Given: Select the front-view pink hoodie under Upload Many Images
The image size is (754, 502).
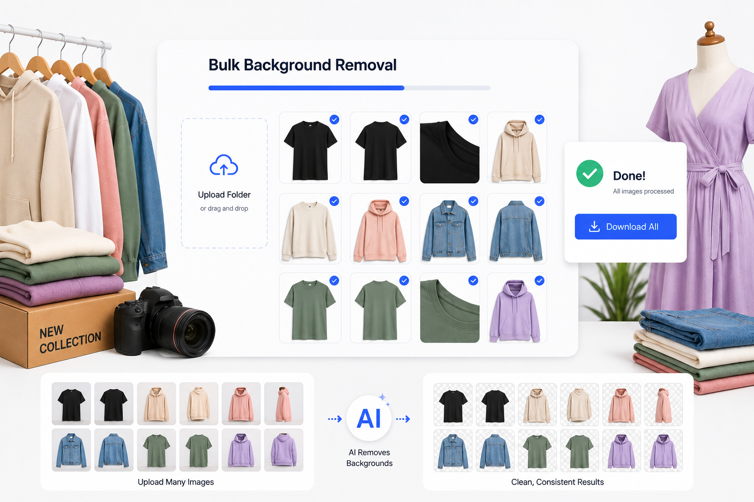Looking at the screenshot, I should pos(241,403).
